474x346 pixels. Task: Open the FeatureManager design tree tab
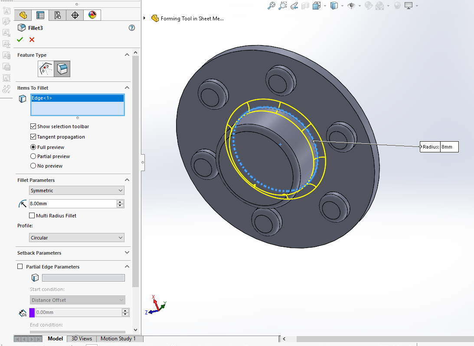click(23, 15)
